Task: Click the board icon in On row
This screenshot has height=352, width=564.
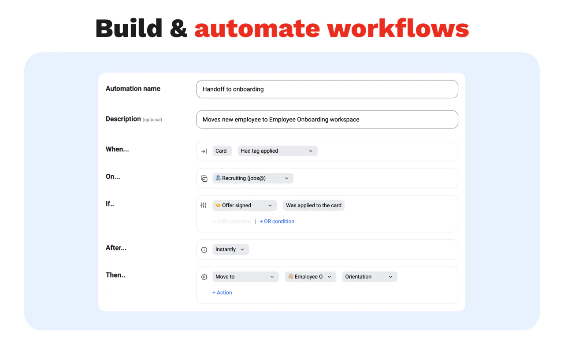Action: (204, 178)
